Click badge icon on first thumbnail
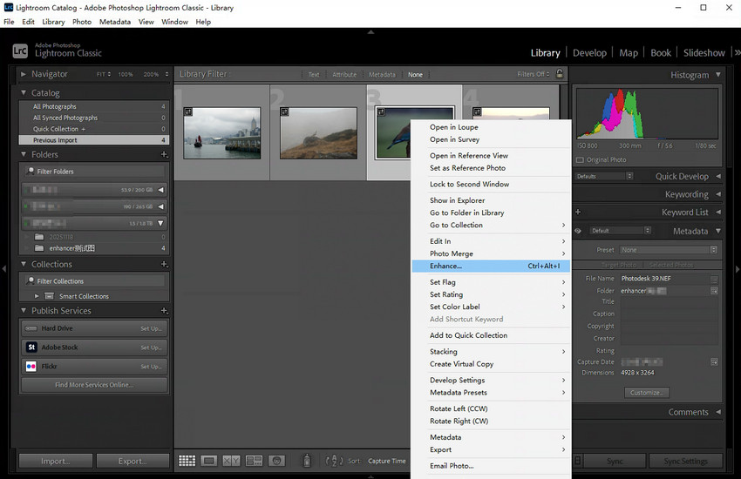The height and width of the screenshot is (479, 741). click(x=188, y=111)
